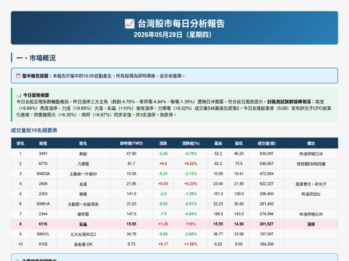Screen dimensions: 349x261
Task: Click the note 股東會日・矽光子
Action: pos(311,184)
